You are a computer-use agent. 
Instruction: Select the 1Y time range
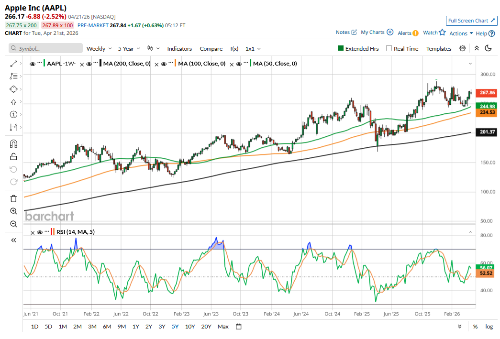(135, 327)
